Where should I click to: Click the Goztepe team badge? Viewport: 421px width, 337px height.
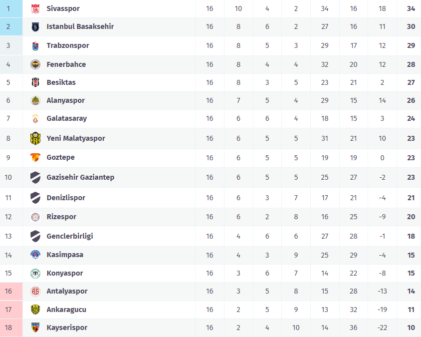tap(35, 158)
